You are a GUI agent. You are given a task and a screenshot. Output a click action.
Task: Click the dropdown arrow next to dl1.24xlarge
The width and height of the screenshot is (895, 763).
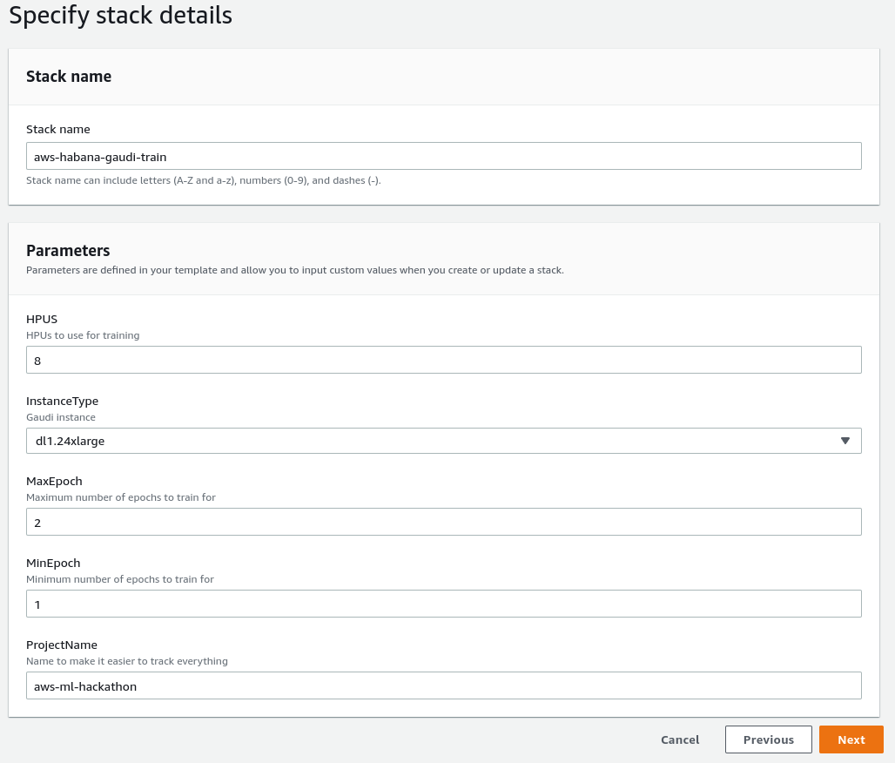tap(844, 441)
